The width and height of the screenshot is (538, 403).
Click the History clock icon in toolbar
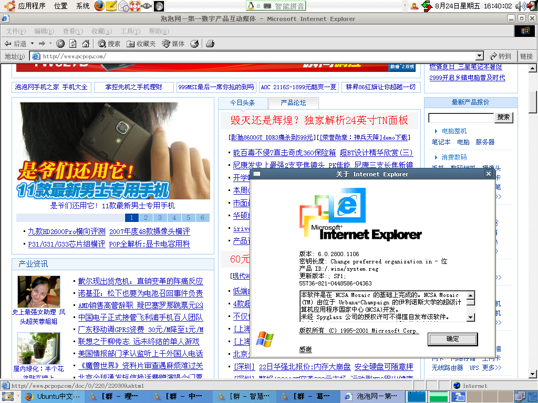tap(194, 44)
